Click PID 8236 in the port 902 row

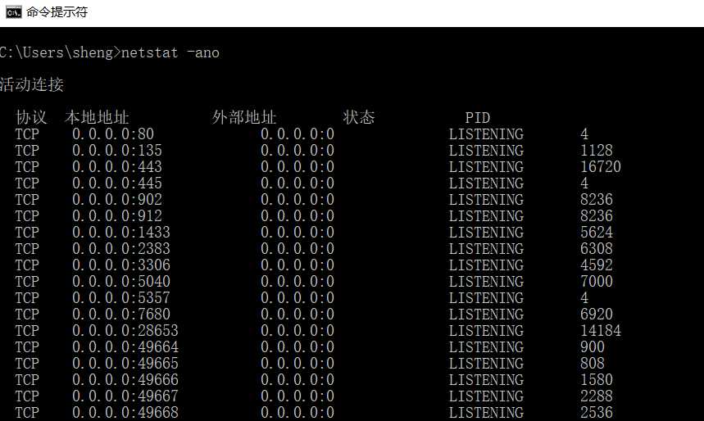[597, 200]
